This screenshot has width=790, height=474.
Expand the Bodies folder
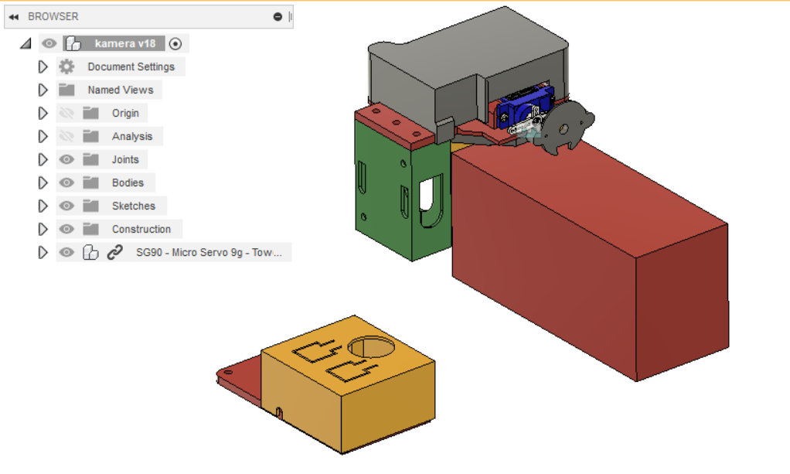point(43,182)
